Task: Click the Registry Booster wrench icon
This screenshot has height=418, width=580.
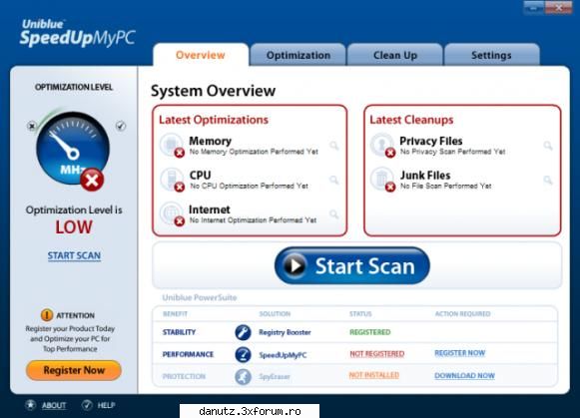Action: (x=243, y=332)
